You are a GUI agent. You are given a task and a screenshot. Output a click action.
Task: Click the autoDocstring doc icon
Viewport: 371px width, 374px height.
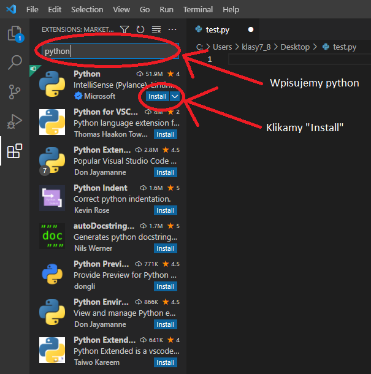click(52, 236)
